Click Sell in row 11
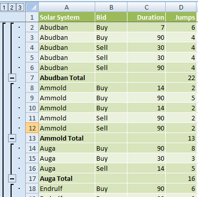This screenshot has width=198, height=197. pos(111,118)
